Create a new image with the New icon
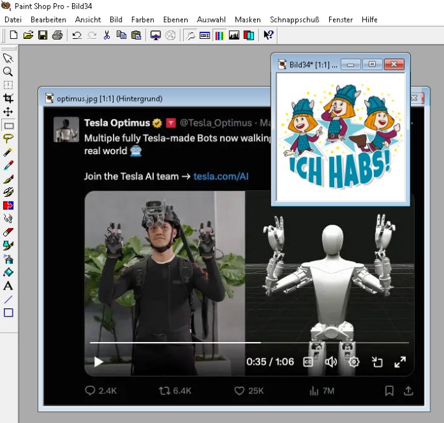Viewport: 444px width, 423px height. click(14, 36)
